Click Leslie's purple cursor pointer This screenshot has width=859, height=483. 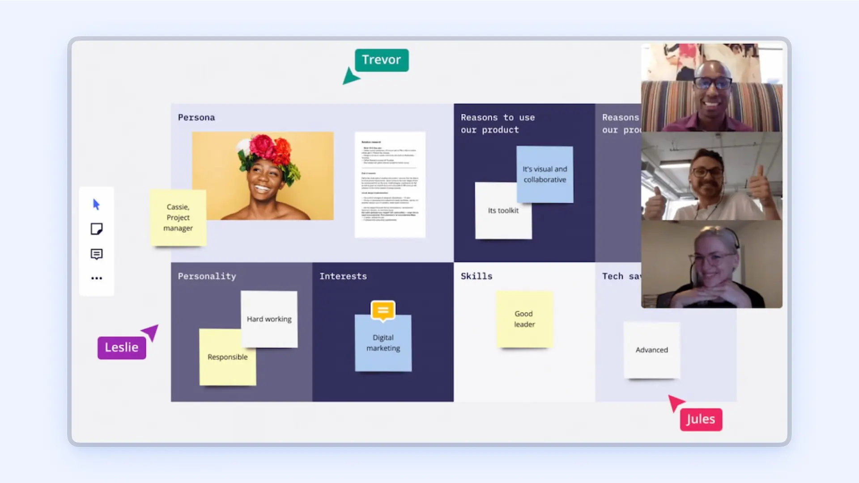pyautogui.click(x=151, y=332)
